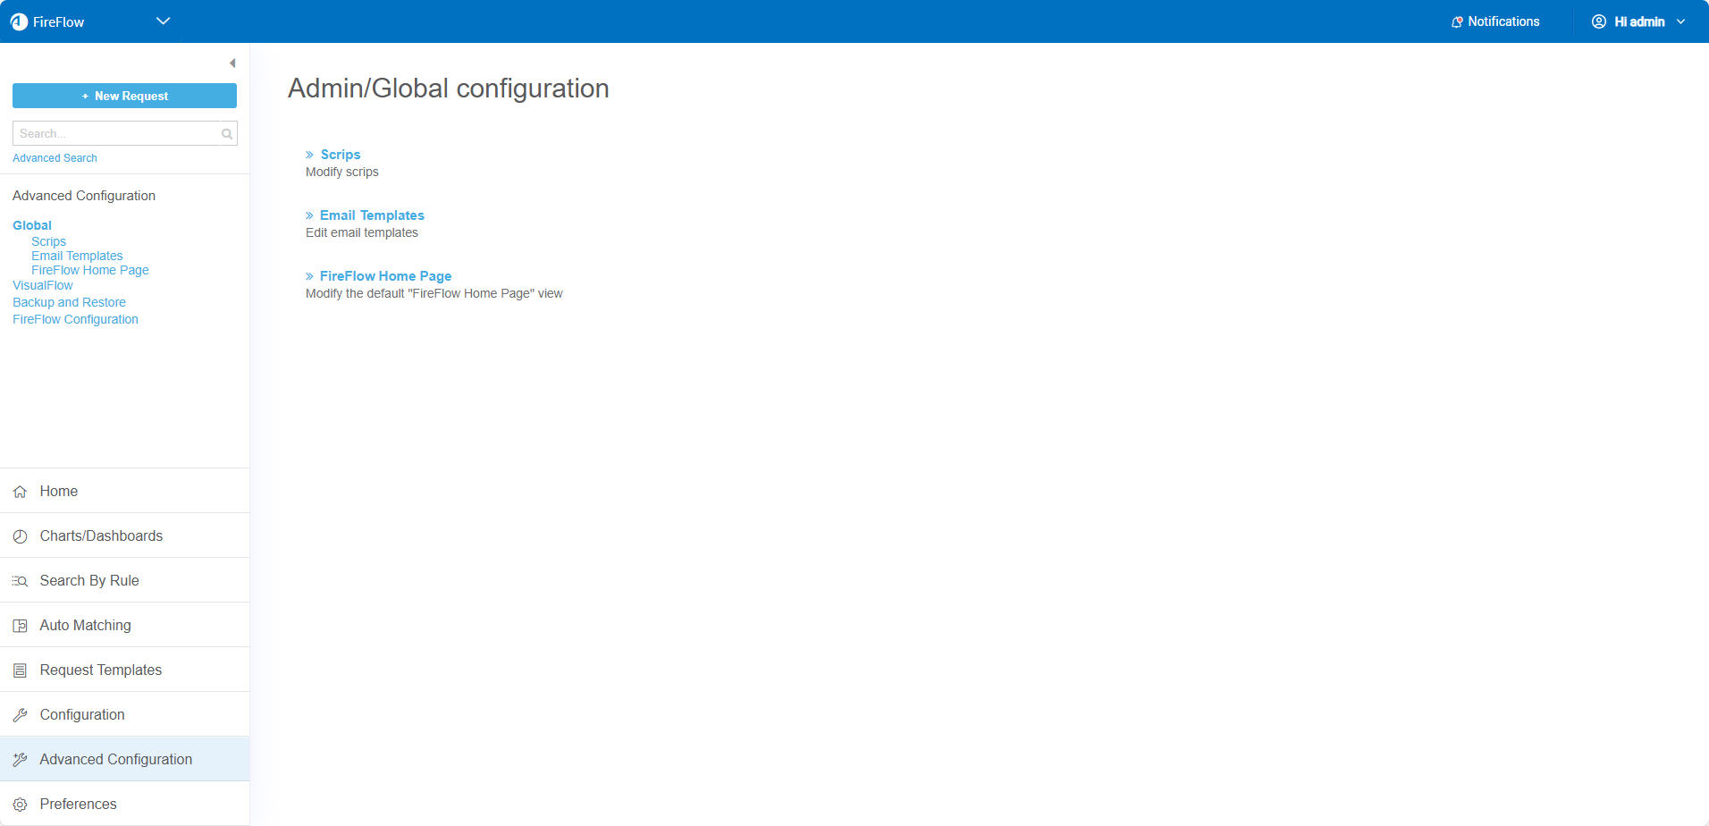Open Email Templates in main content

372,215
